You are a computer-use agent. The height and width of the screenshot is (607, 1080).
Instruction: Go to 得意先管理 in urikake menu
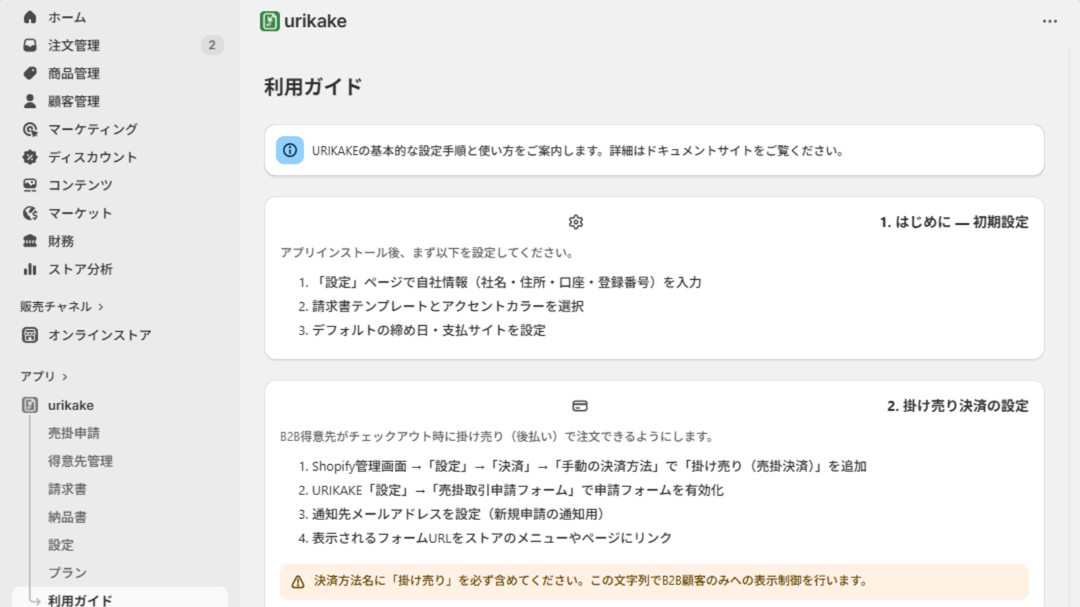(80, 461)
